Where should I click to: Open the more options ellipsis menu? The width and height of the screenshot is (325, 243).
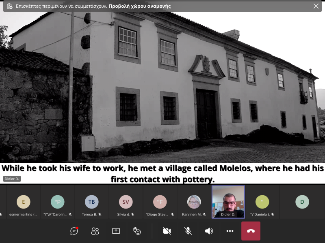[x=230, y=231]
